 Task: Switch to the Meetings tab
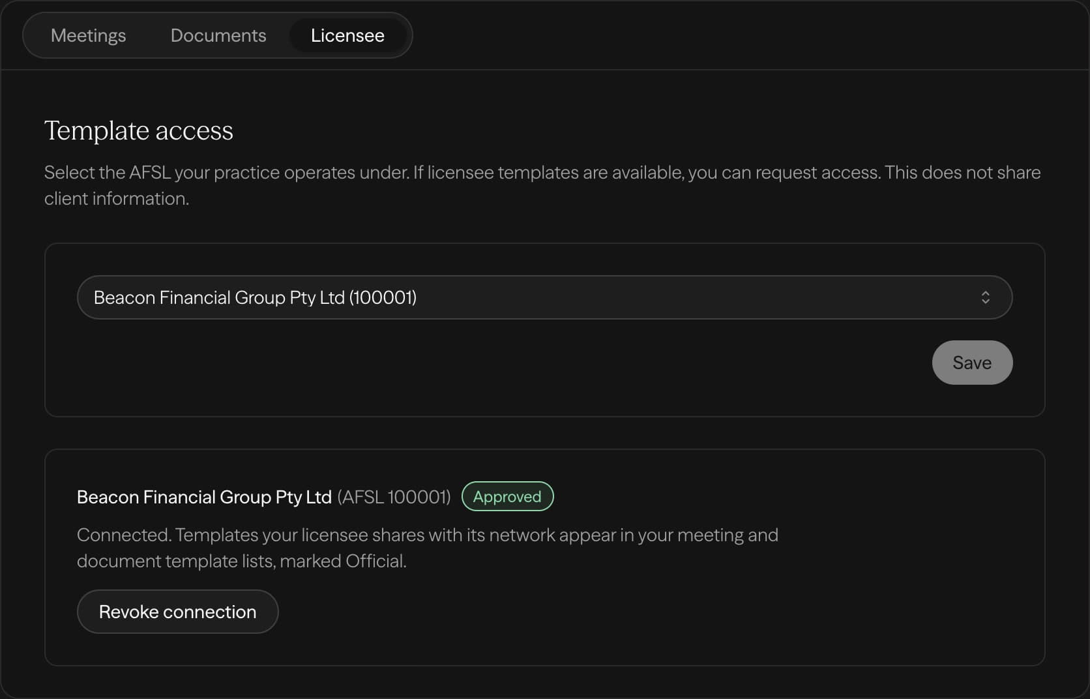89,35
